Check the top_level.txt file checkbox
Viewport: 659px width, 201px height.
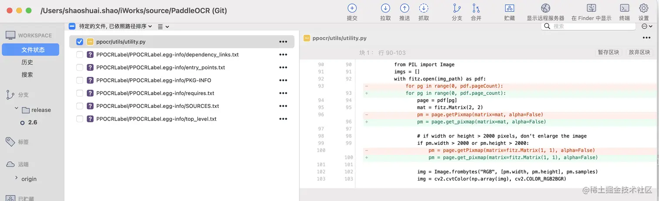click(80, 119)
